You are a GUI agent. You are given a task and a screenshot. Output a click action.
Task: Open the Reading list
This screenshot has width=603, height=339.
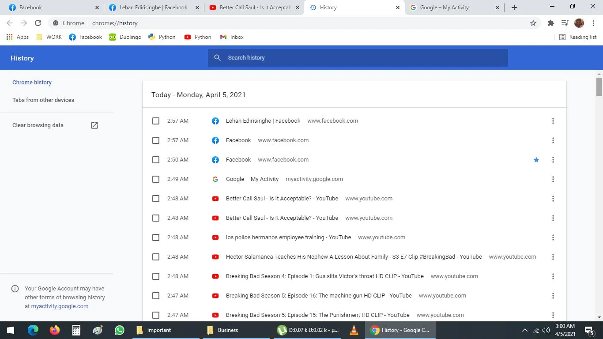coord(578,37)
